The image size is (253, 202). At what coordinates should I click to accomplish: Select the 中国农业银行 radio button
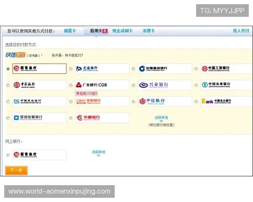[196, 85]
